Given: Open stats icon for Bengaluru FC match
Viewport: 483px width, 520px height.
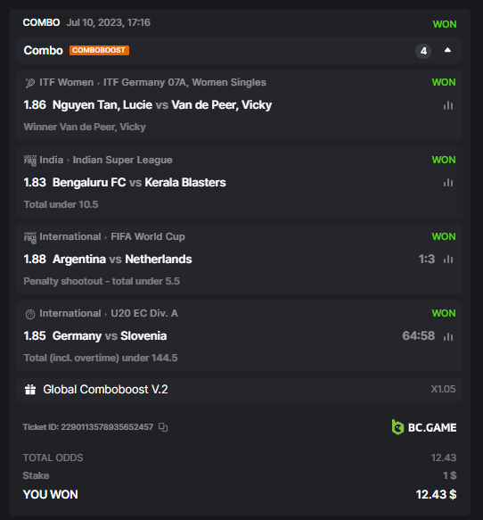Looking at the screenshot, I should [448, 182].
